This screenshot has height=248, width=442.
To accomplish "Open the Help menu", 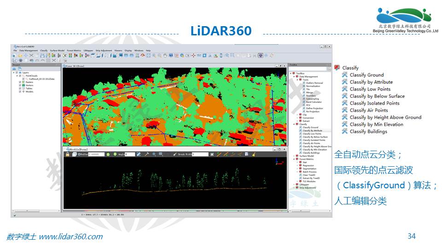I will click(148, 51).
